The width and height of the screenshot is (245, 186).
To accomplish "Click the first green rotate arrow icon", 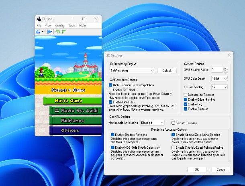I will pyautogui.click(x=58, y=31).
